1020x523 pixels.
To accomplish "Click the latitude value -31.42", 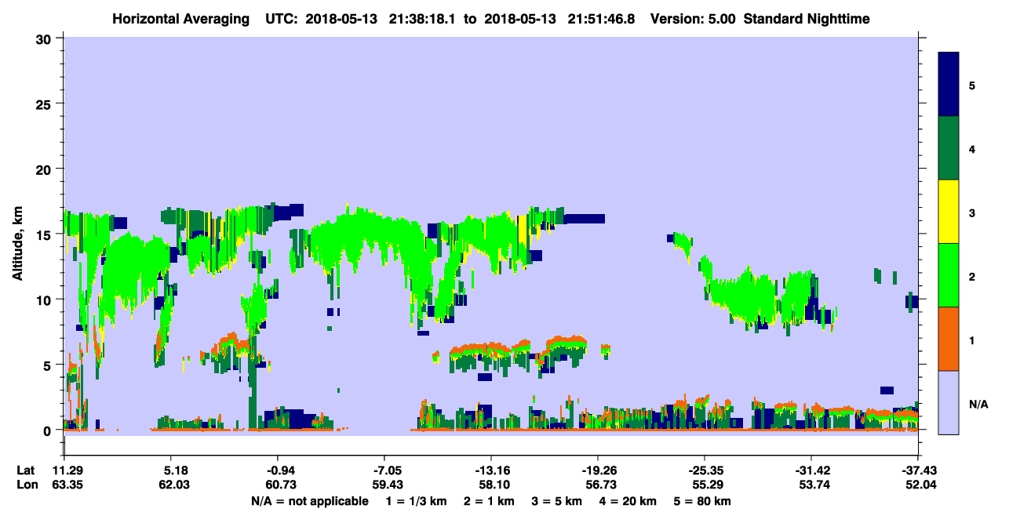I will [811, 470].
